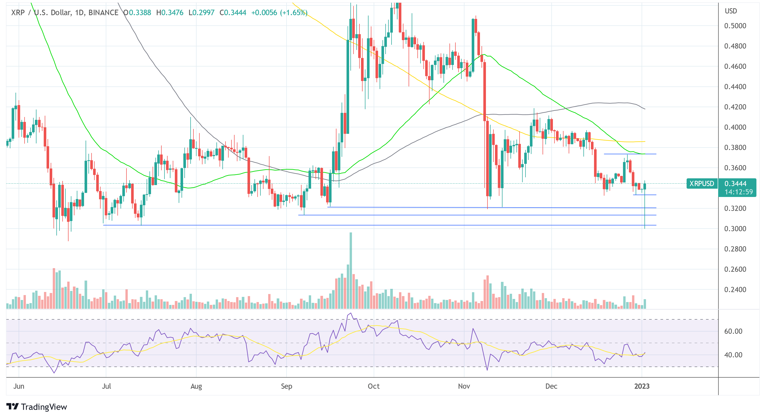The image size is (766, 418).
Task: Click the Jun date label
Action: [19, 386]
